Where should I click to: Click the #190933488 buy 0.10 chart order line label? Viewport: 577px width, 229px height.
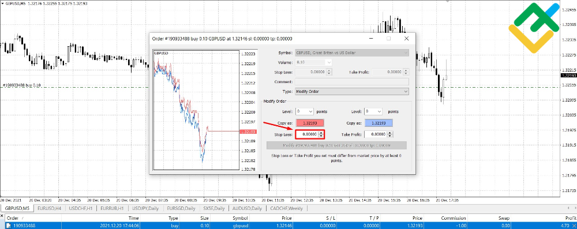point(22,85)
